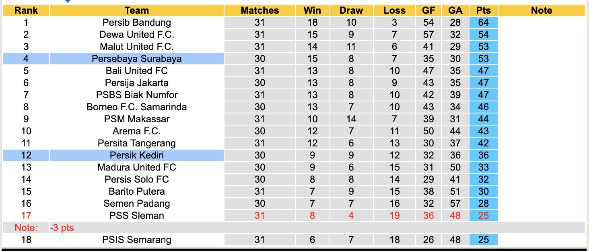Click the red rank number 17
This screenshot has height=251, width=589.
(x=26, y=216)
